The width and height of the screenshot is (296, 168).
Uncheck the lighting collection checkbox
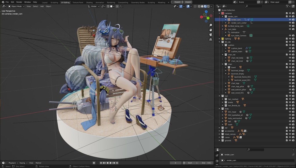287,39
